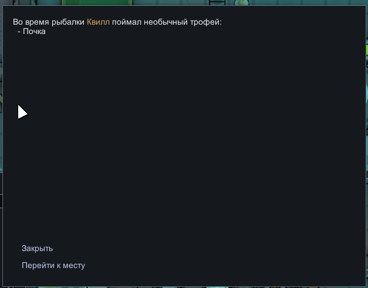This screenshot has width=368, height=288.
Task: Jump to location via Перейти к месту
Action: click(53, 265)
